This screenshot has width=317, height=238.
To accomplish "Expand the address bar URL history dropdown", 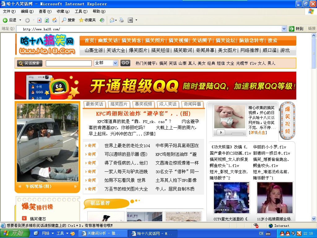I will click(x=284, y=29).
